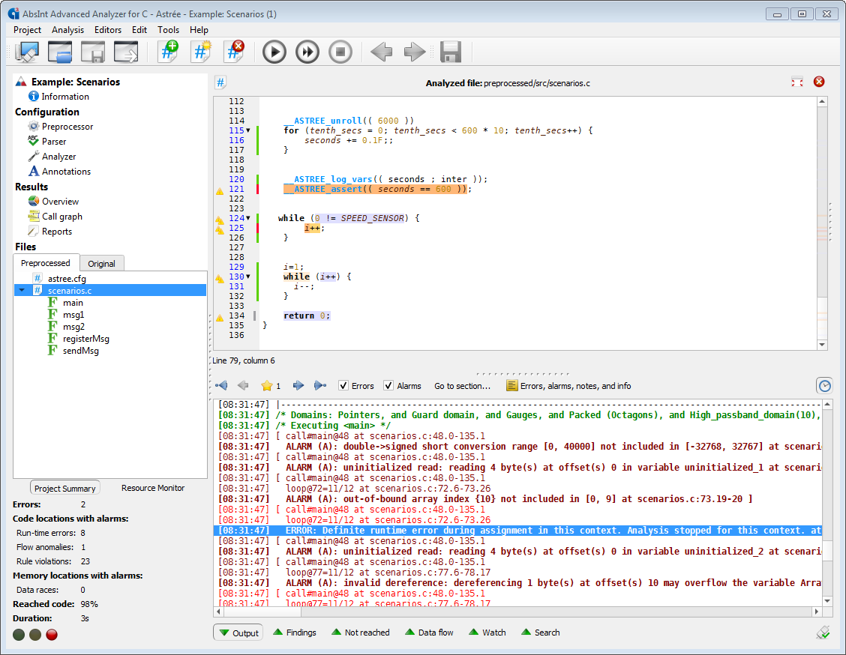This screenshot has width=846, height=655.
Task: Click the clear output icon at bottom right
Action: [823, 633]
